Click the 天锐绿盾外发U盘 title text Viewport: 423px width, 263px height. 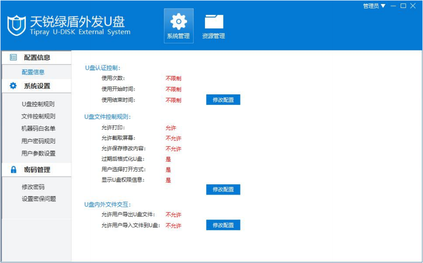coord(77,21)
